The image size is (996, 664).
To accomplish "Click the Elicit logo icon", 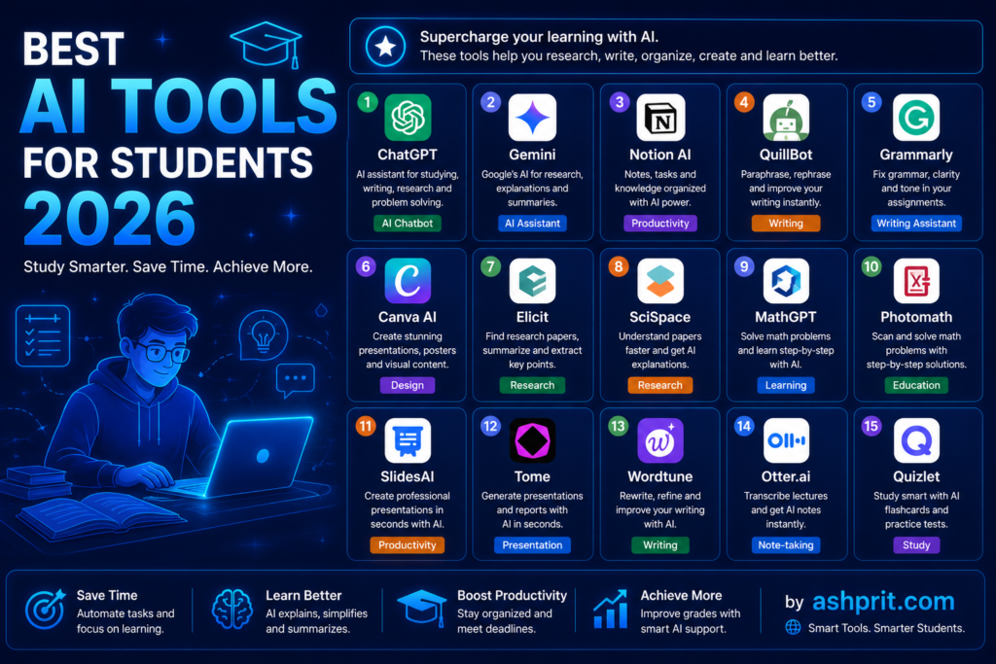I will click(x=532, y=281).
